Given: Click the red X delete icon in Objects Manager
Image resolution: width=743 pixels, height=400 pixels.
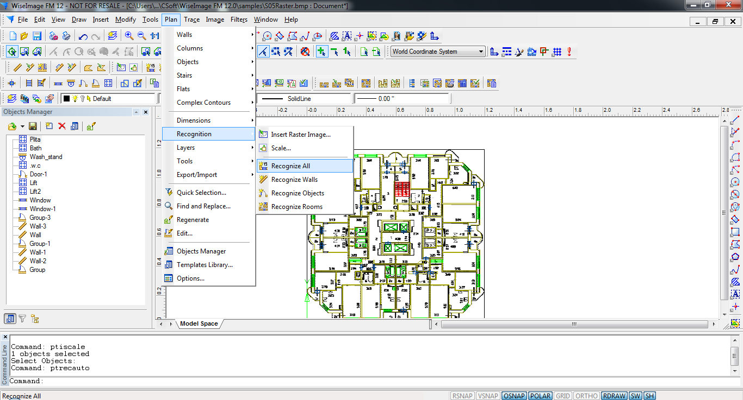Looking at the screenshot, I should [62, 126].
